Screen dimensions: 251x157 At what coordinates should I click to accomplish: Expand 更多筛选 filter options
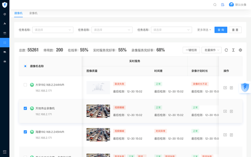[204, 30]
